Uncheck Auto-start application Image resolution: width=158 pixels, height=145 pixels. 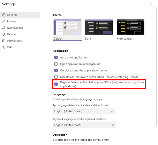click(56, 57)
